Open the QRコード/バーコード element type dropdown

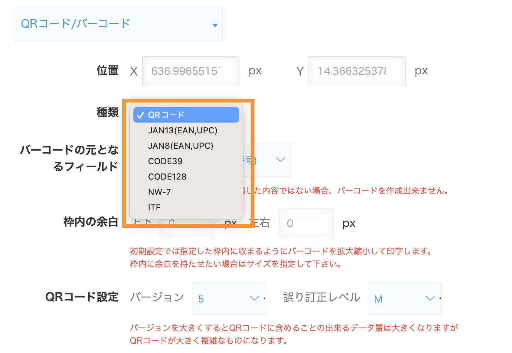[x=118, y=24]
